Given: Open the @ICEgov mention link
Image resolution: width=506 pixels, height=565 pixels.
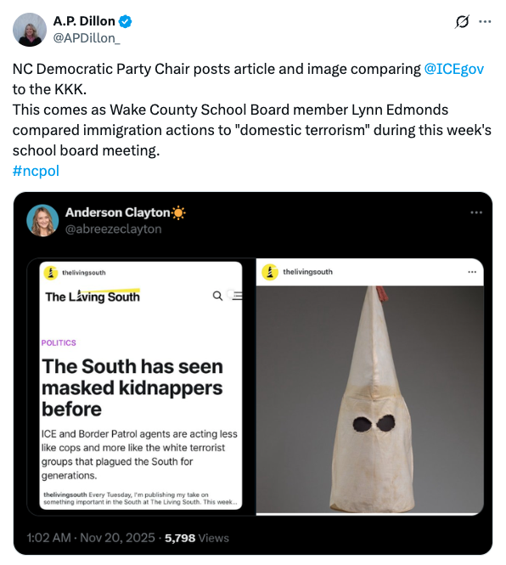Looking at the screenshot, I should [x=453, y=69].
